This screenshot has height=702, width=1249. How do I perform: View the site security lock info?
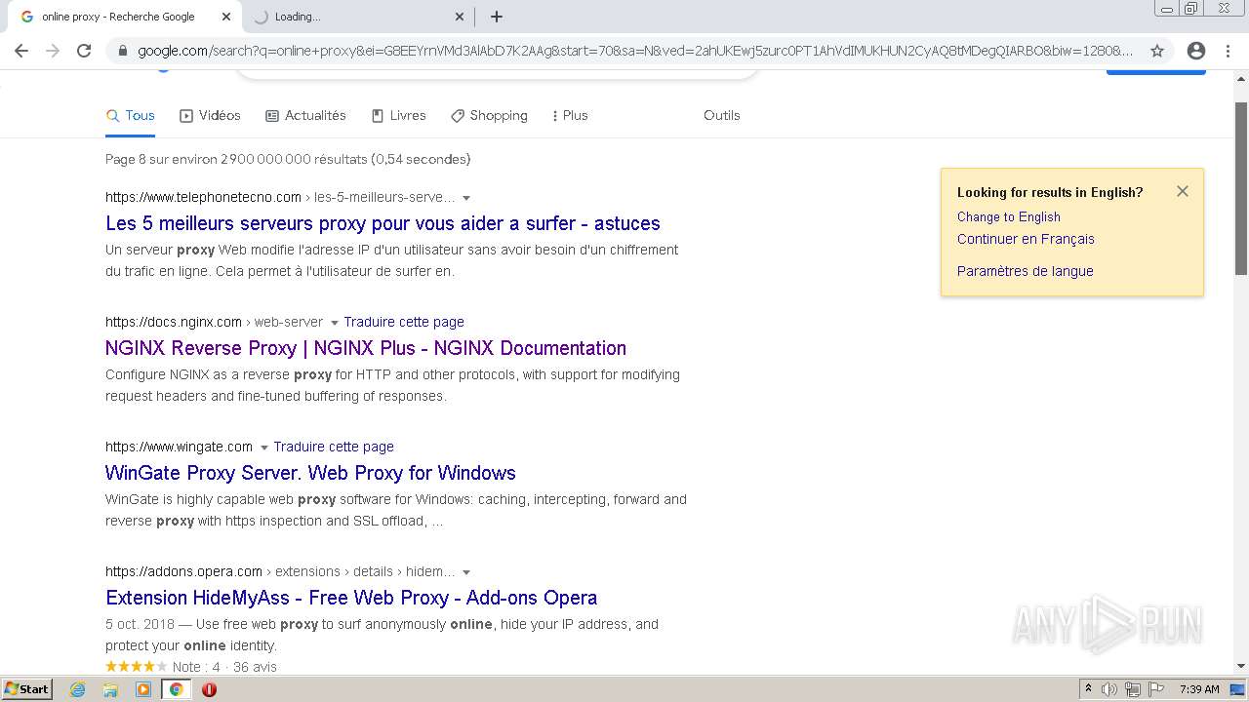click(122, 51)
